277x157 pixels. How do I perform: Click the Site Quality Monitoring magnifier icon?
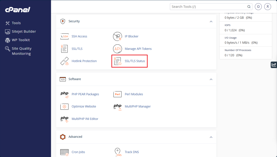coord(7,49)
